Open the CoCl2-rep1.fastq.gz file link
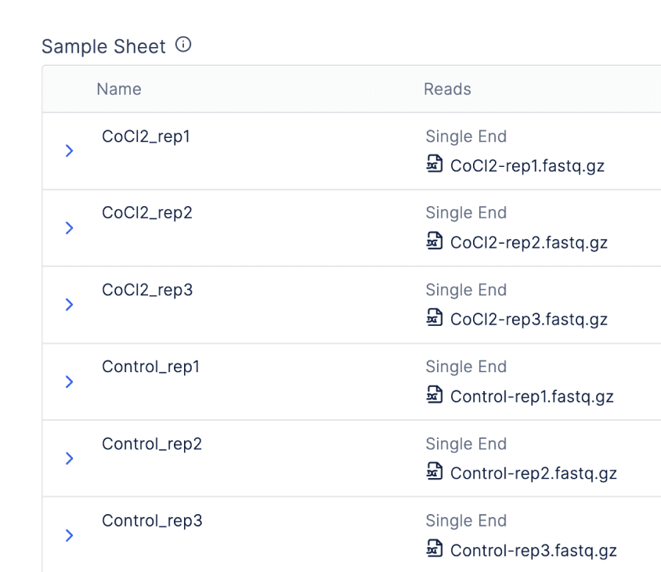Viewport: 661px width, 572px height. (x=527, y=166)
